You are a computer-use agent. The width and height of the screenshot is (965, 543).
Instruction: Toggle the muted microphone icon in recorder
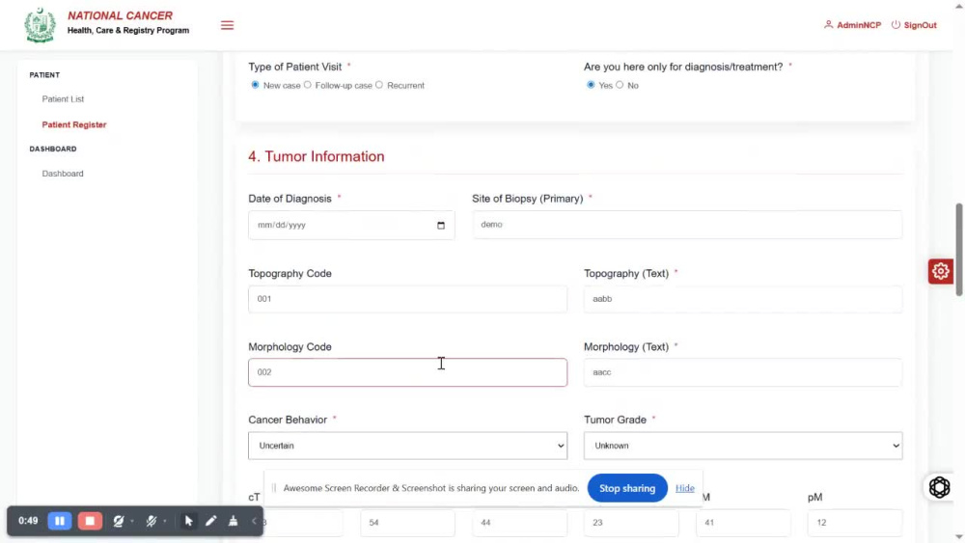151,521
